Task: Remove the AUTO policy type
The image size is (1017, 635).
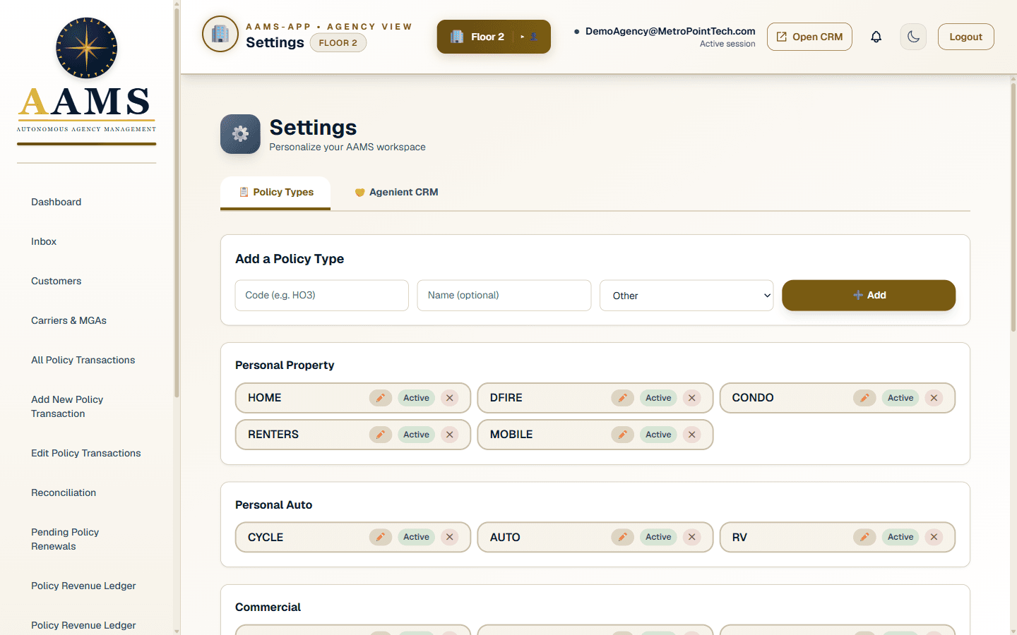Action: point(692,537)
